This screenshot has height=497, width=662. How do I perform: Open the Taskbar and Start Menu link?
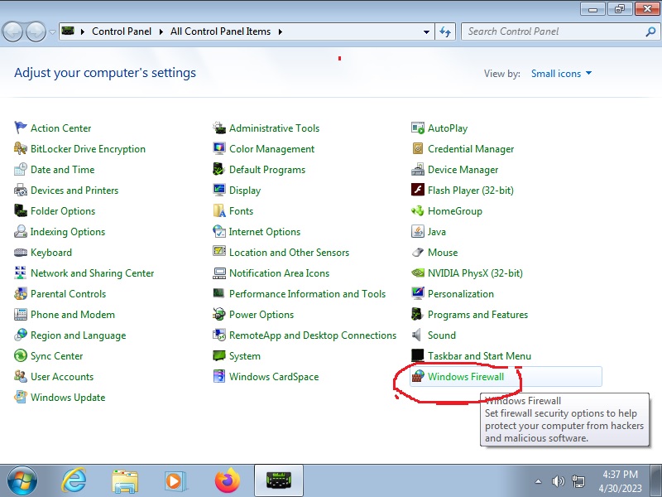tap(479, 356)
